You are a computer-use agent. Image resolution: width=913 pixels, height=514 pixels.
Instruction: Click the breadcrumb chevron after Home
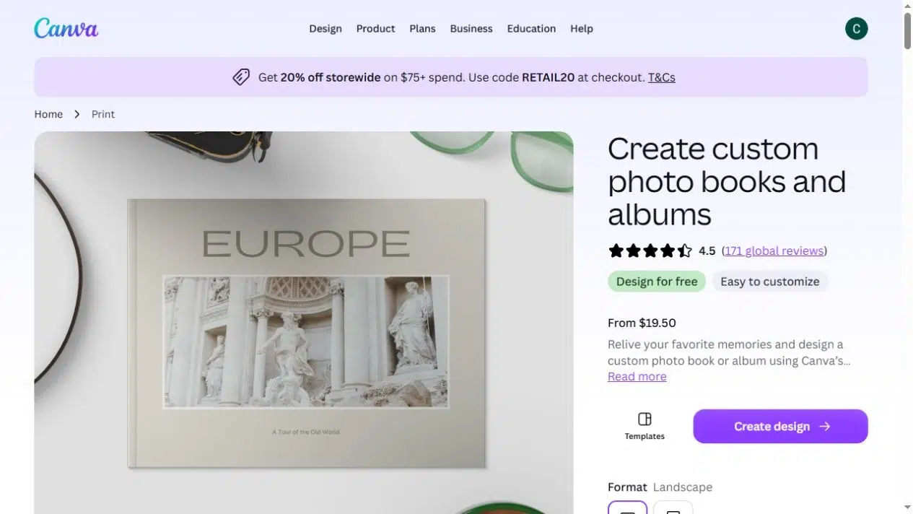click(77, 114)
